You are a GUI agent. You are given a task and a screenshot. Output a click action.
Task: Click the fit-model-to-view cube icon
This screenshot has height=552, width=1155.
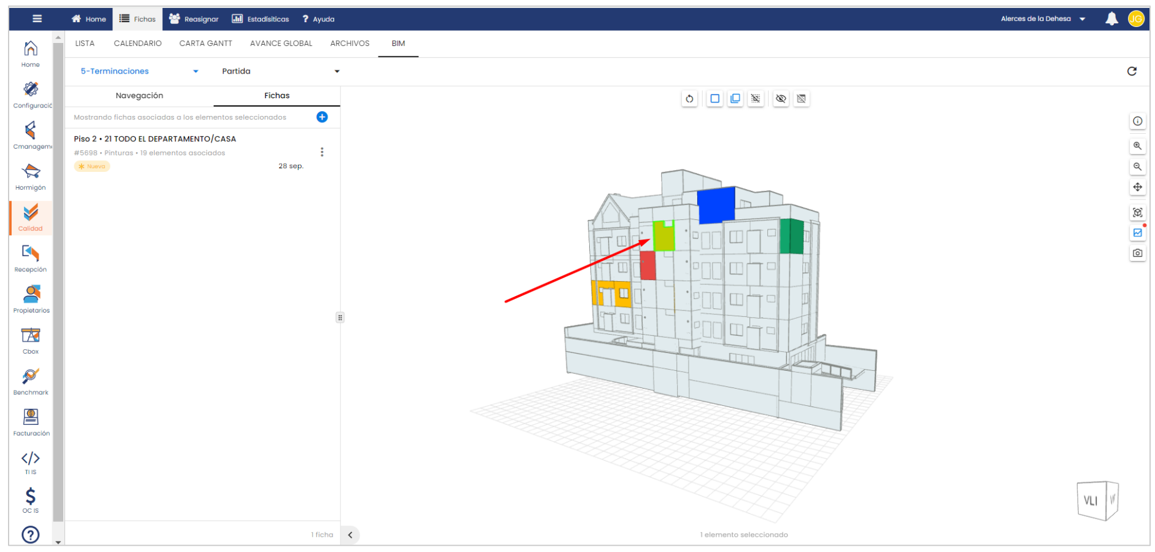1137,212
